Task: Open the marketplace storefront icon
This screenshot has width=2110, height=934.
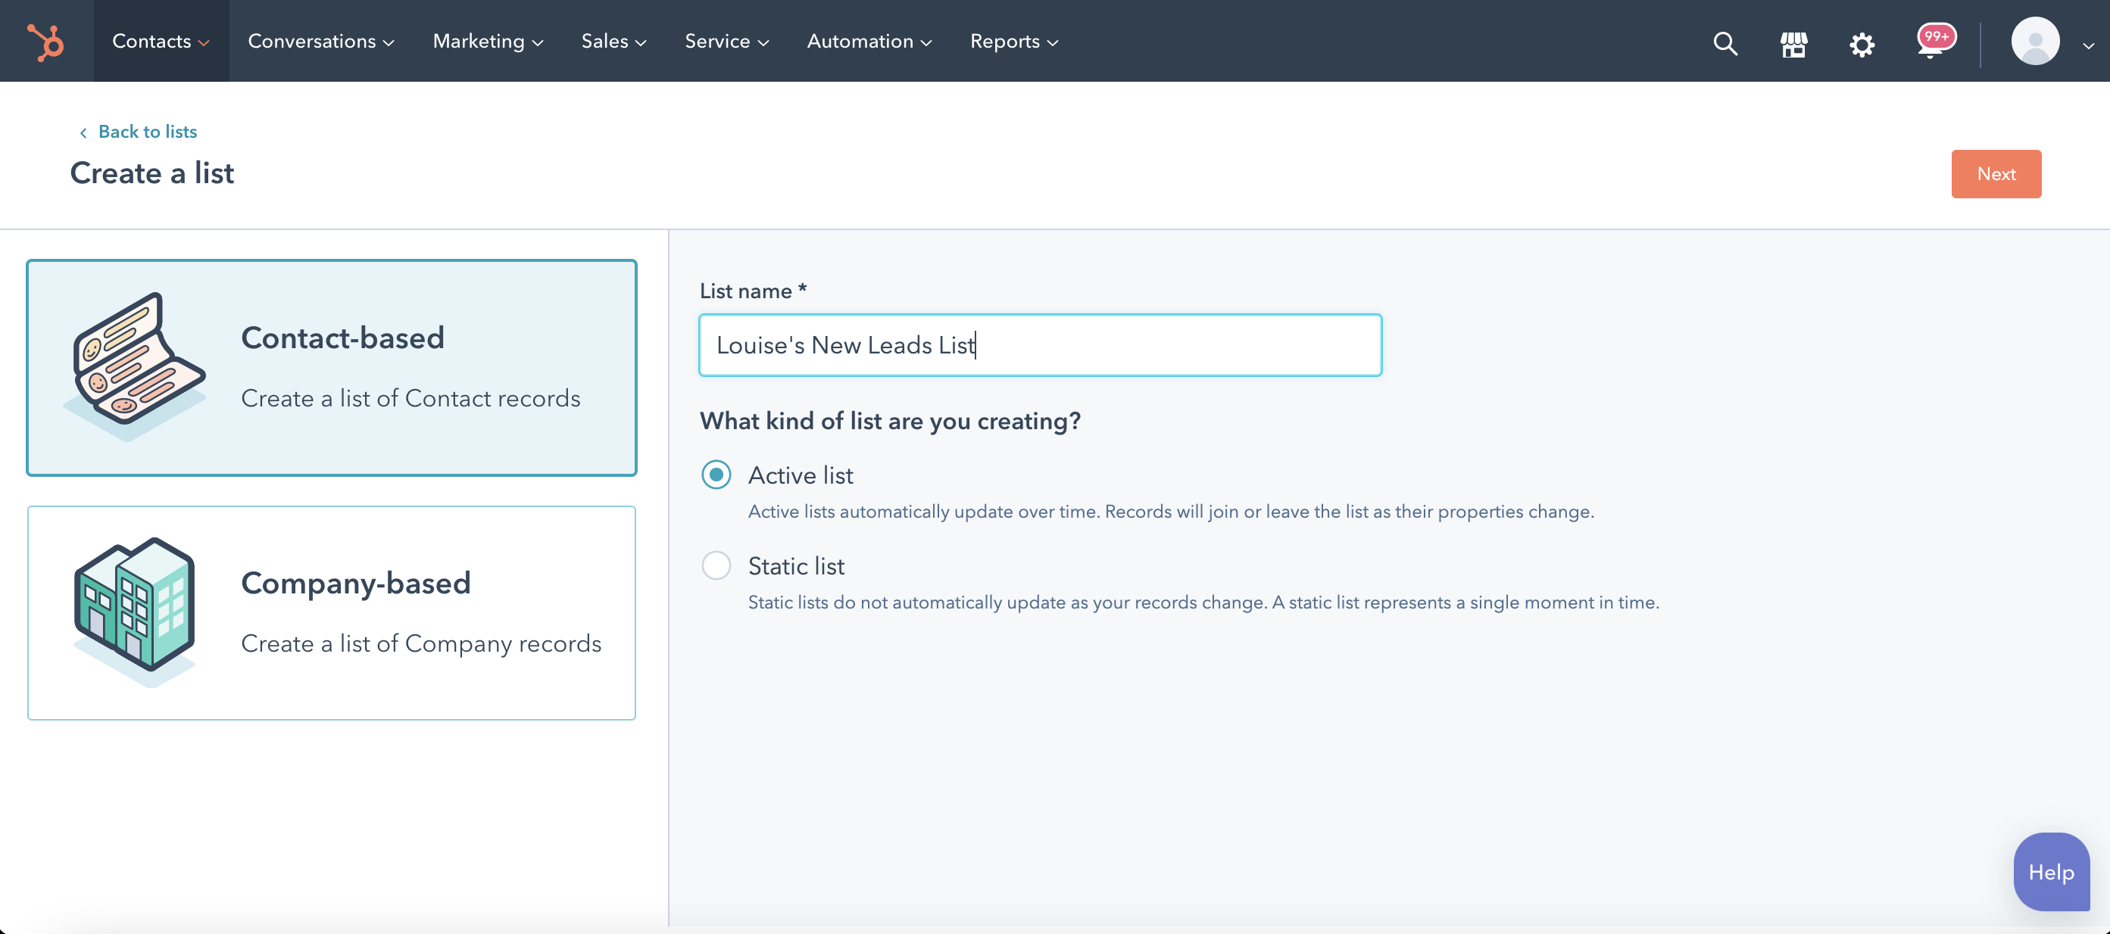Action: (x=1794, y=43)
